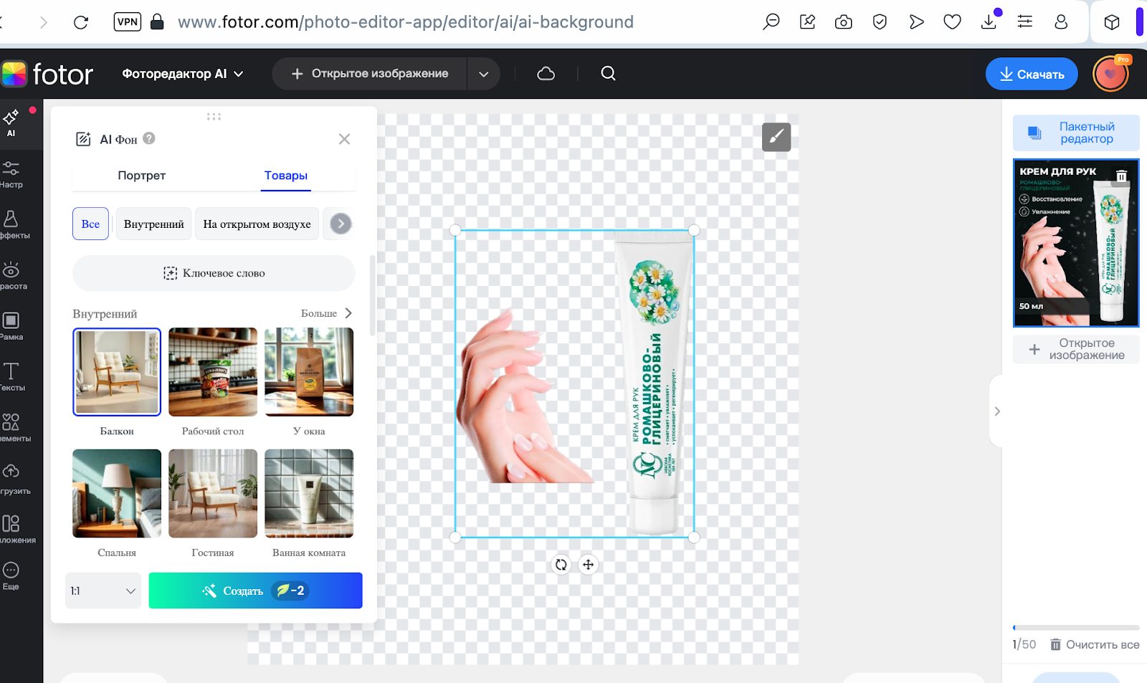Screen dimensions: 1147x683
Task: Select the Все filter chip
Action: (90, 224)
